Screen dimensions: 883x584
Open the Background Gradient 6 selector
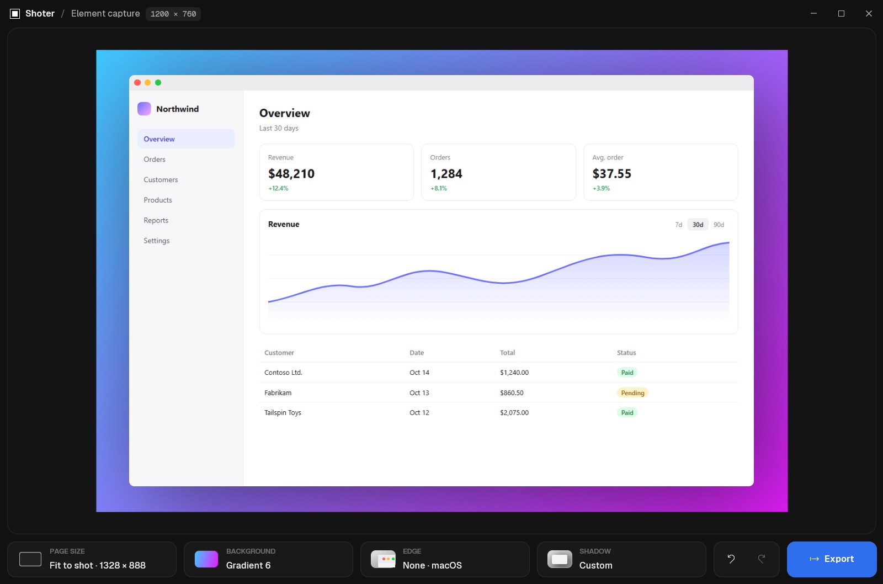tap(268, 559)
